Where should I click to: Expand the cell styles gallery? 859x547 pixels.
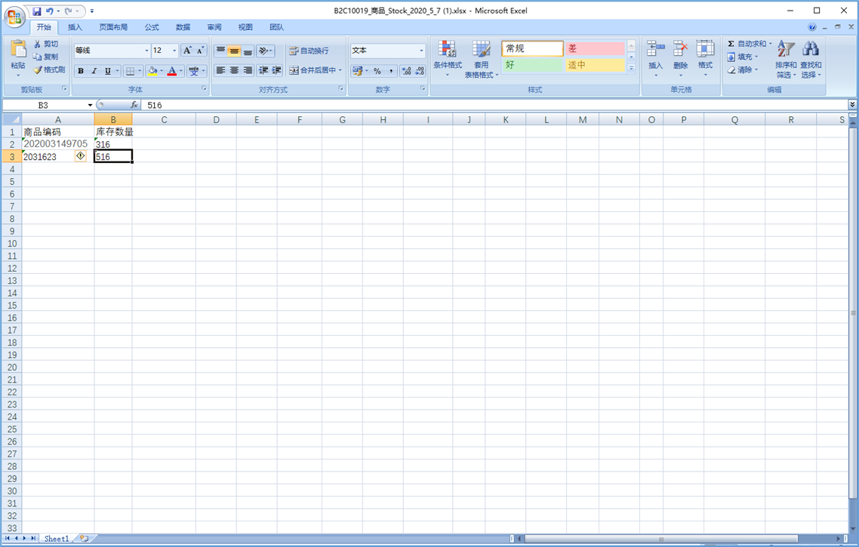click(x=631, y=68)
